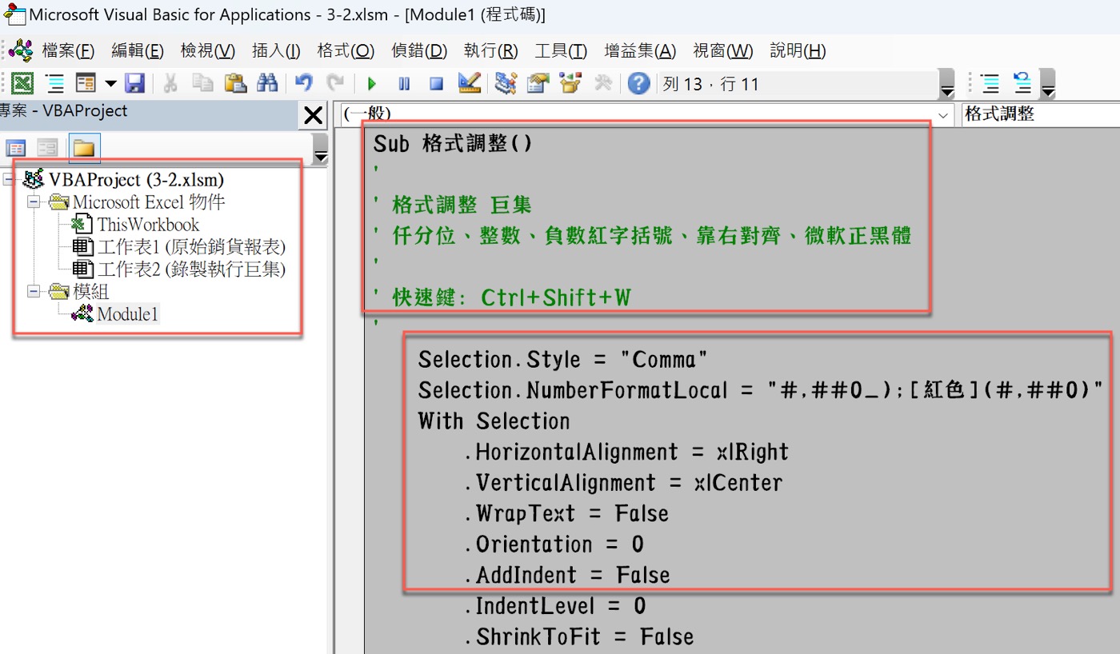Click the Outdent icon on edit toolbar

1022,83
